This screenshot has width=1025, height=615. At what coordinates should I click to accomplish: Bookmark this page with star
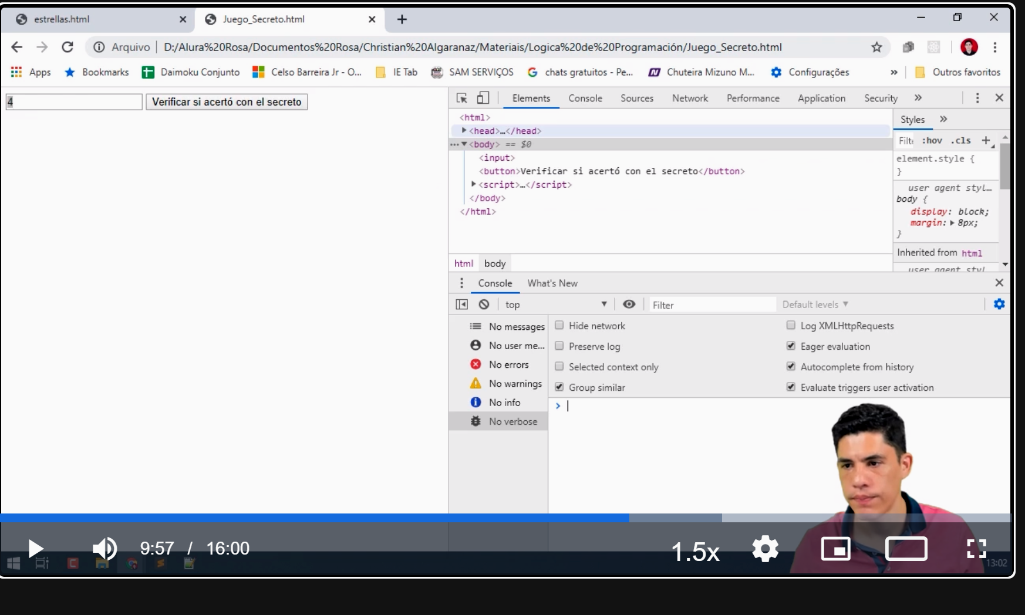tap(876, 47)
